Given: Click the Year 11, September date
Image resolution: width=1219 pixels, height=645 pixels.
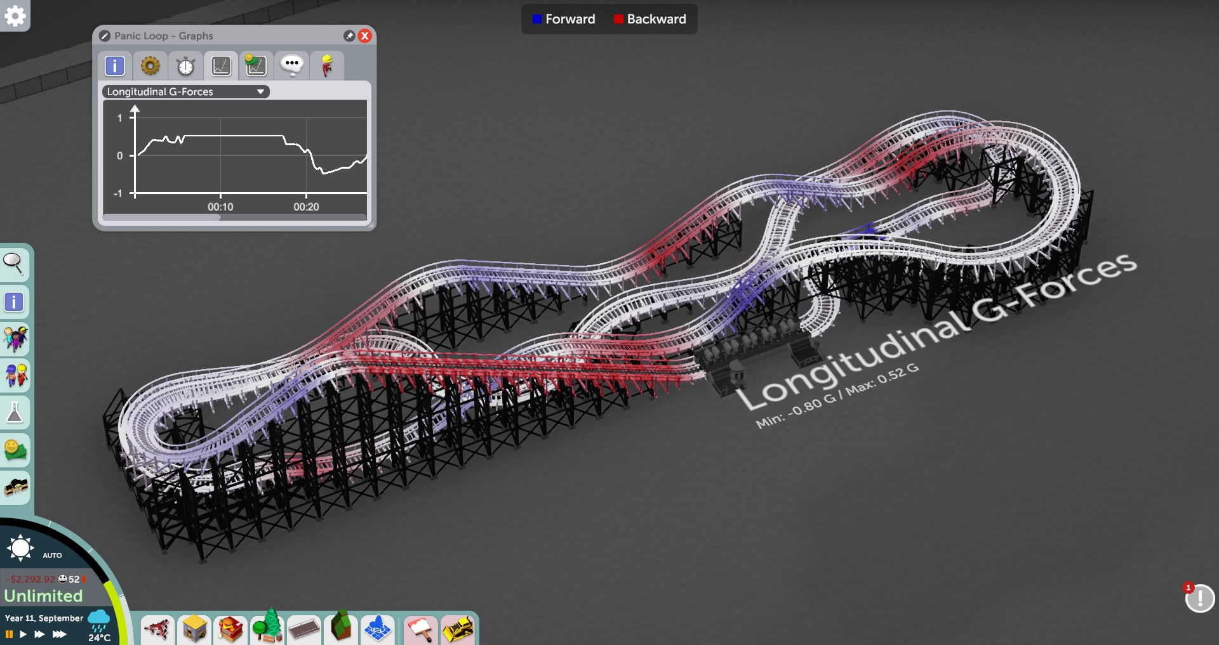Looking at the screenshot, I should pos(44,618).
